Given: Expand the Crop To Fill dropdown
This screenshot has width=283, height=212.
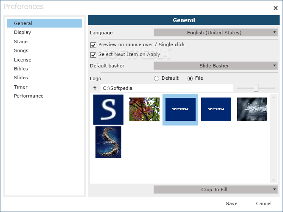Looking at the screenshot, I should [216, 190].
